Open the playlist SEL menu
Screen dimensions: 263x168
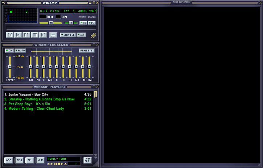[30, 160]
